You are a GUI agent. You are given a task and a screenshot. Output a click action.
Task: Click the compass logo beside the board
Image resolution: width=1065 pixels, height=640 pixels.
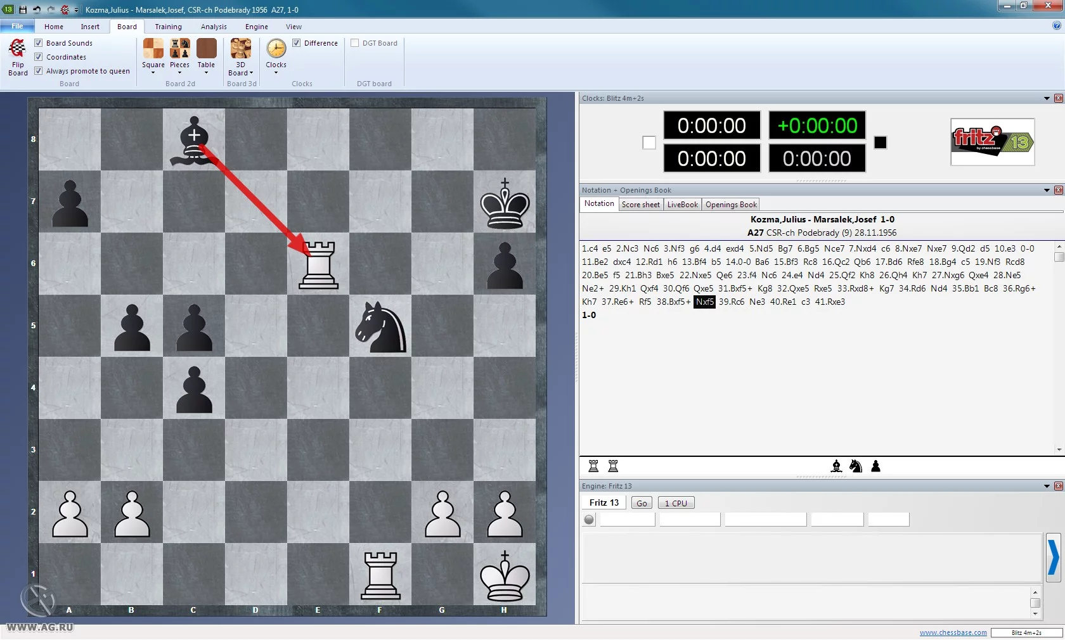(x=37, y=599)
